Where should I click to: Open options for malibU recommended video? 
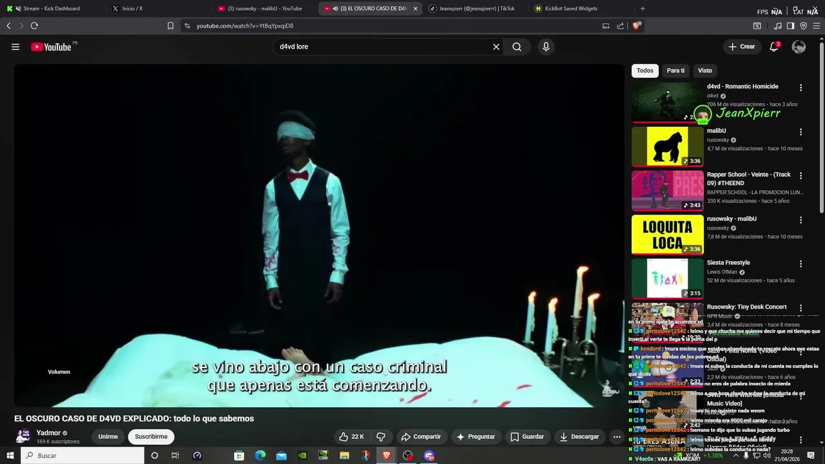coord(801,132)
